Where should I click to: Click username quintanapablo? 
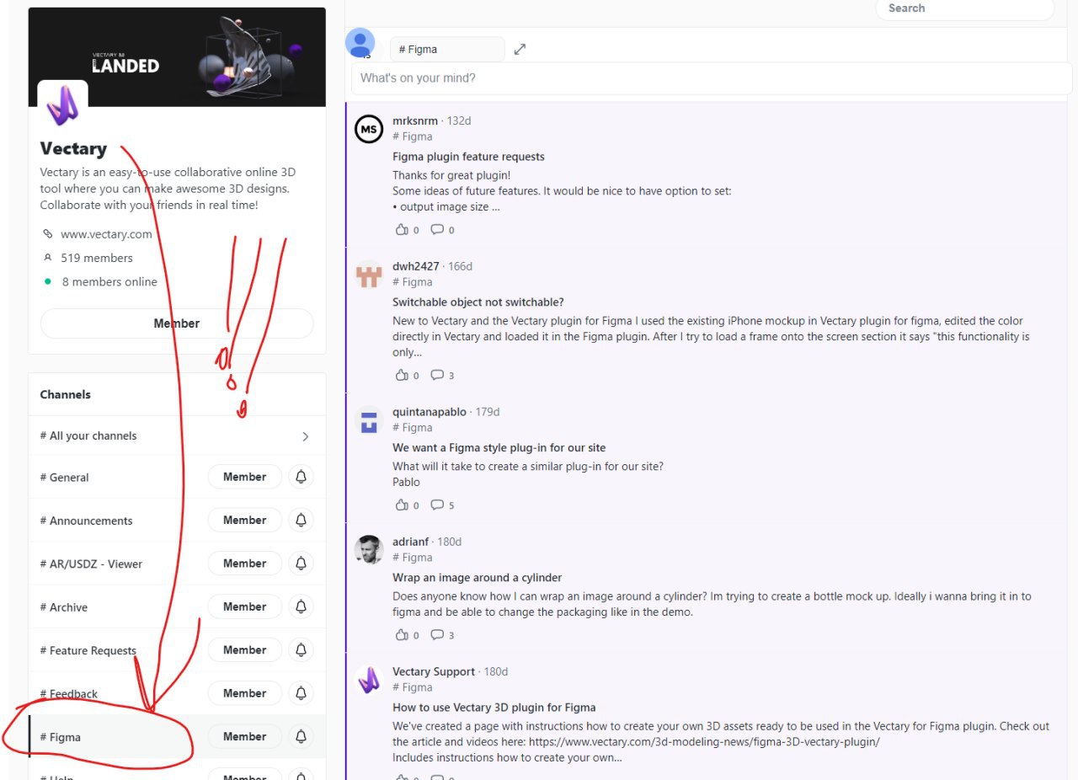point(430,412)
